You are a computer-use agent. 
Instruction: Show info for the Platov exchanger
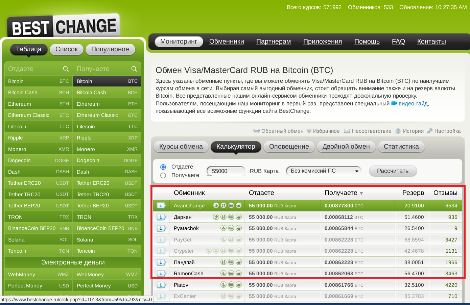[x=161, y=285]
